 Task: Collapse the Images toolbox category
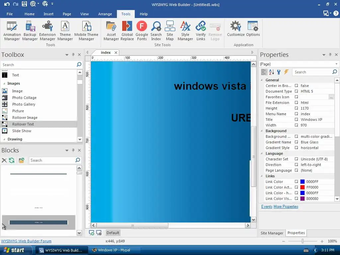(4, 83)
